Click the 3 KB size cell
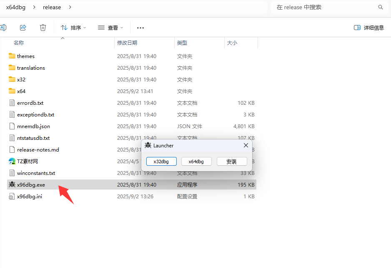The width and height of the screenshot is (391, 268). [x=249, y=115]
